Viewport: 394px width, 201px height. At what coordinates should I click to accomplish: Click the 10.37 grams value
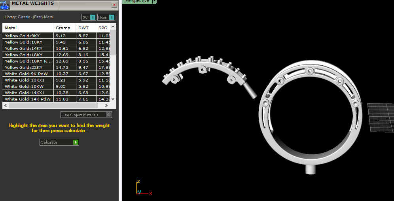tap(61, 74)
